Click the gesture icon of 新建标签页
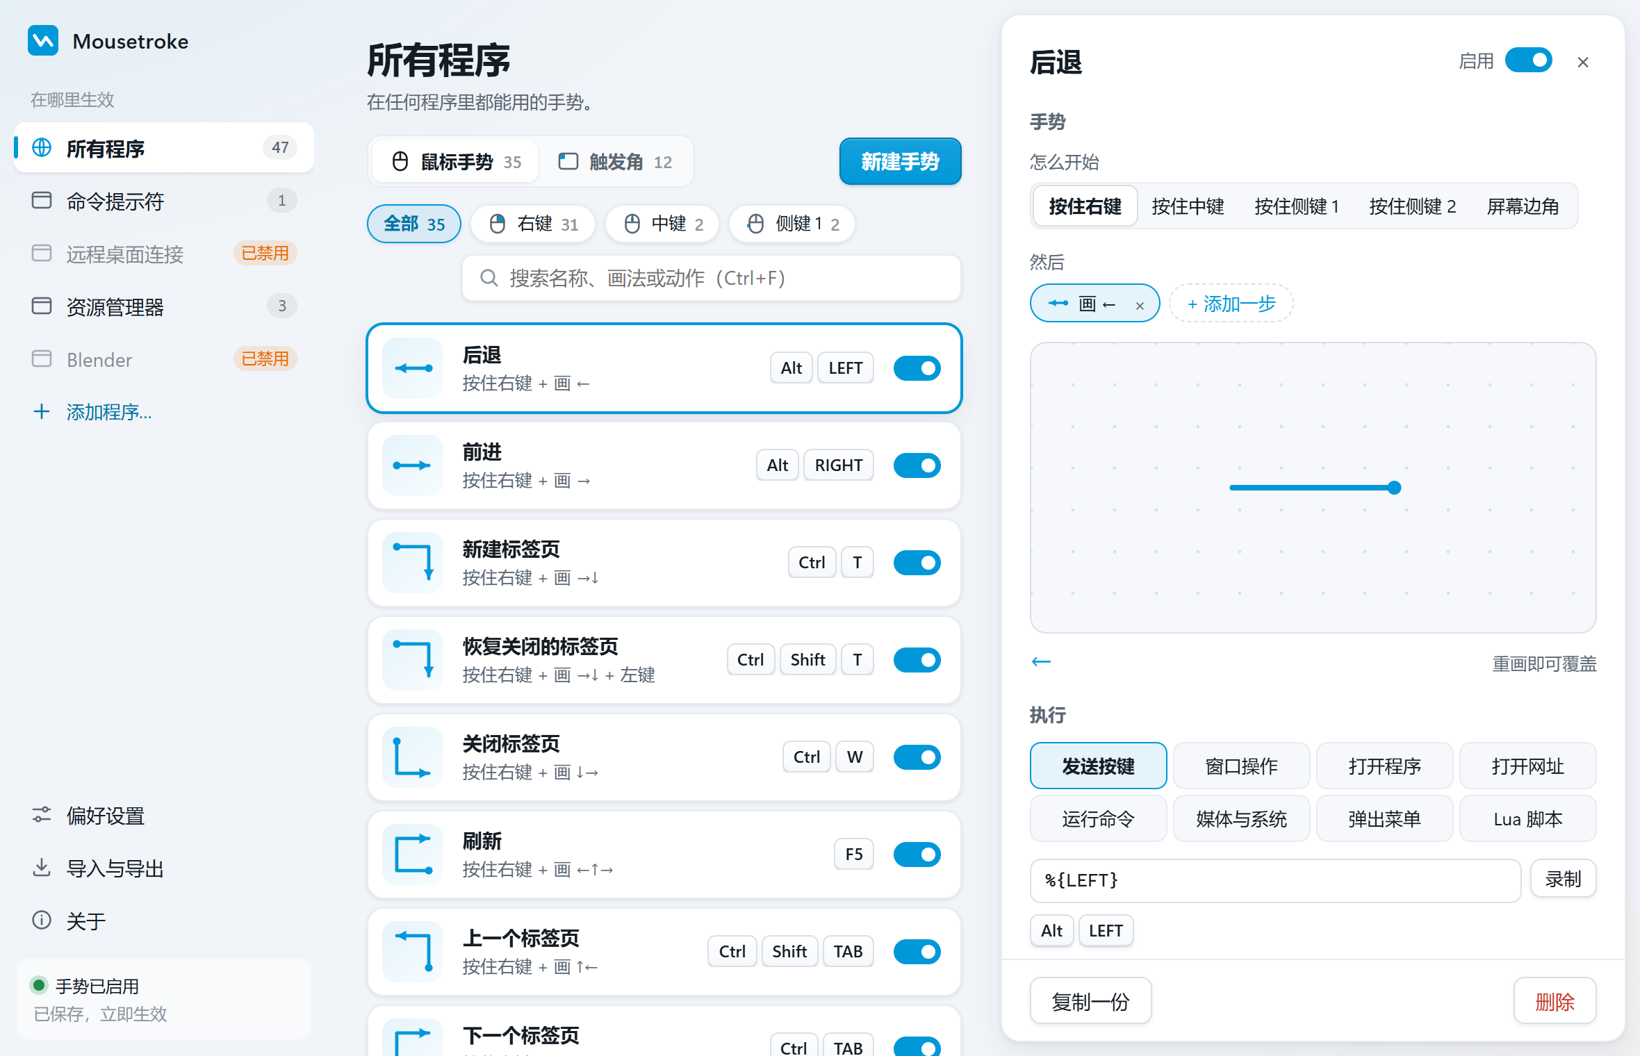1640x1056 pixels. (x=413, y=563)
